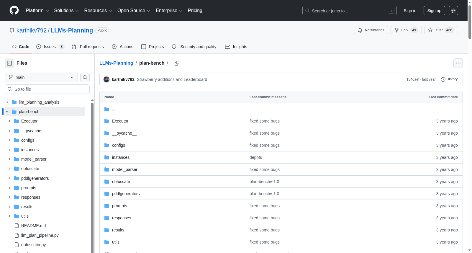Open the model_parser folder in the file table
Image resolution: width=472 pixels, height=253 pixels.
click(125, 169)
